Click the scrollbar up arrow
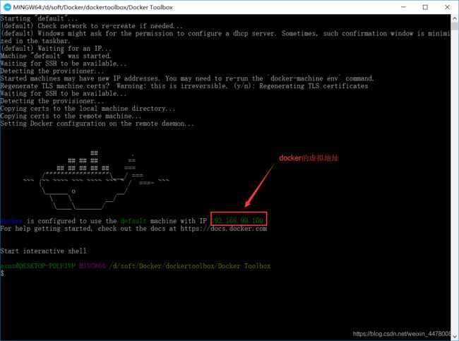This screenshot has height=341, width=459. pos(455,18)
